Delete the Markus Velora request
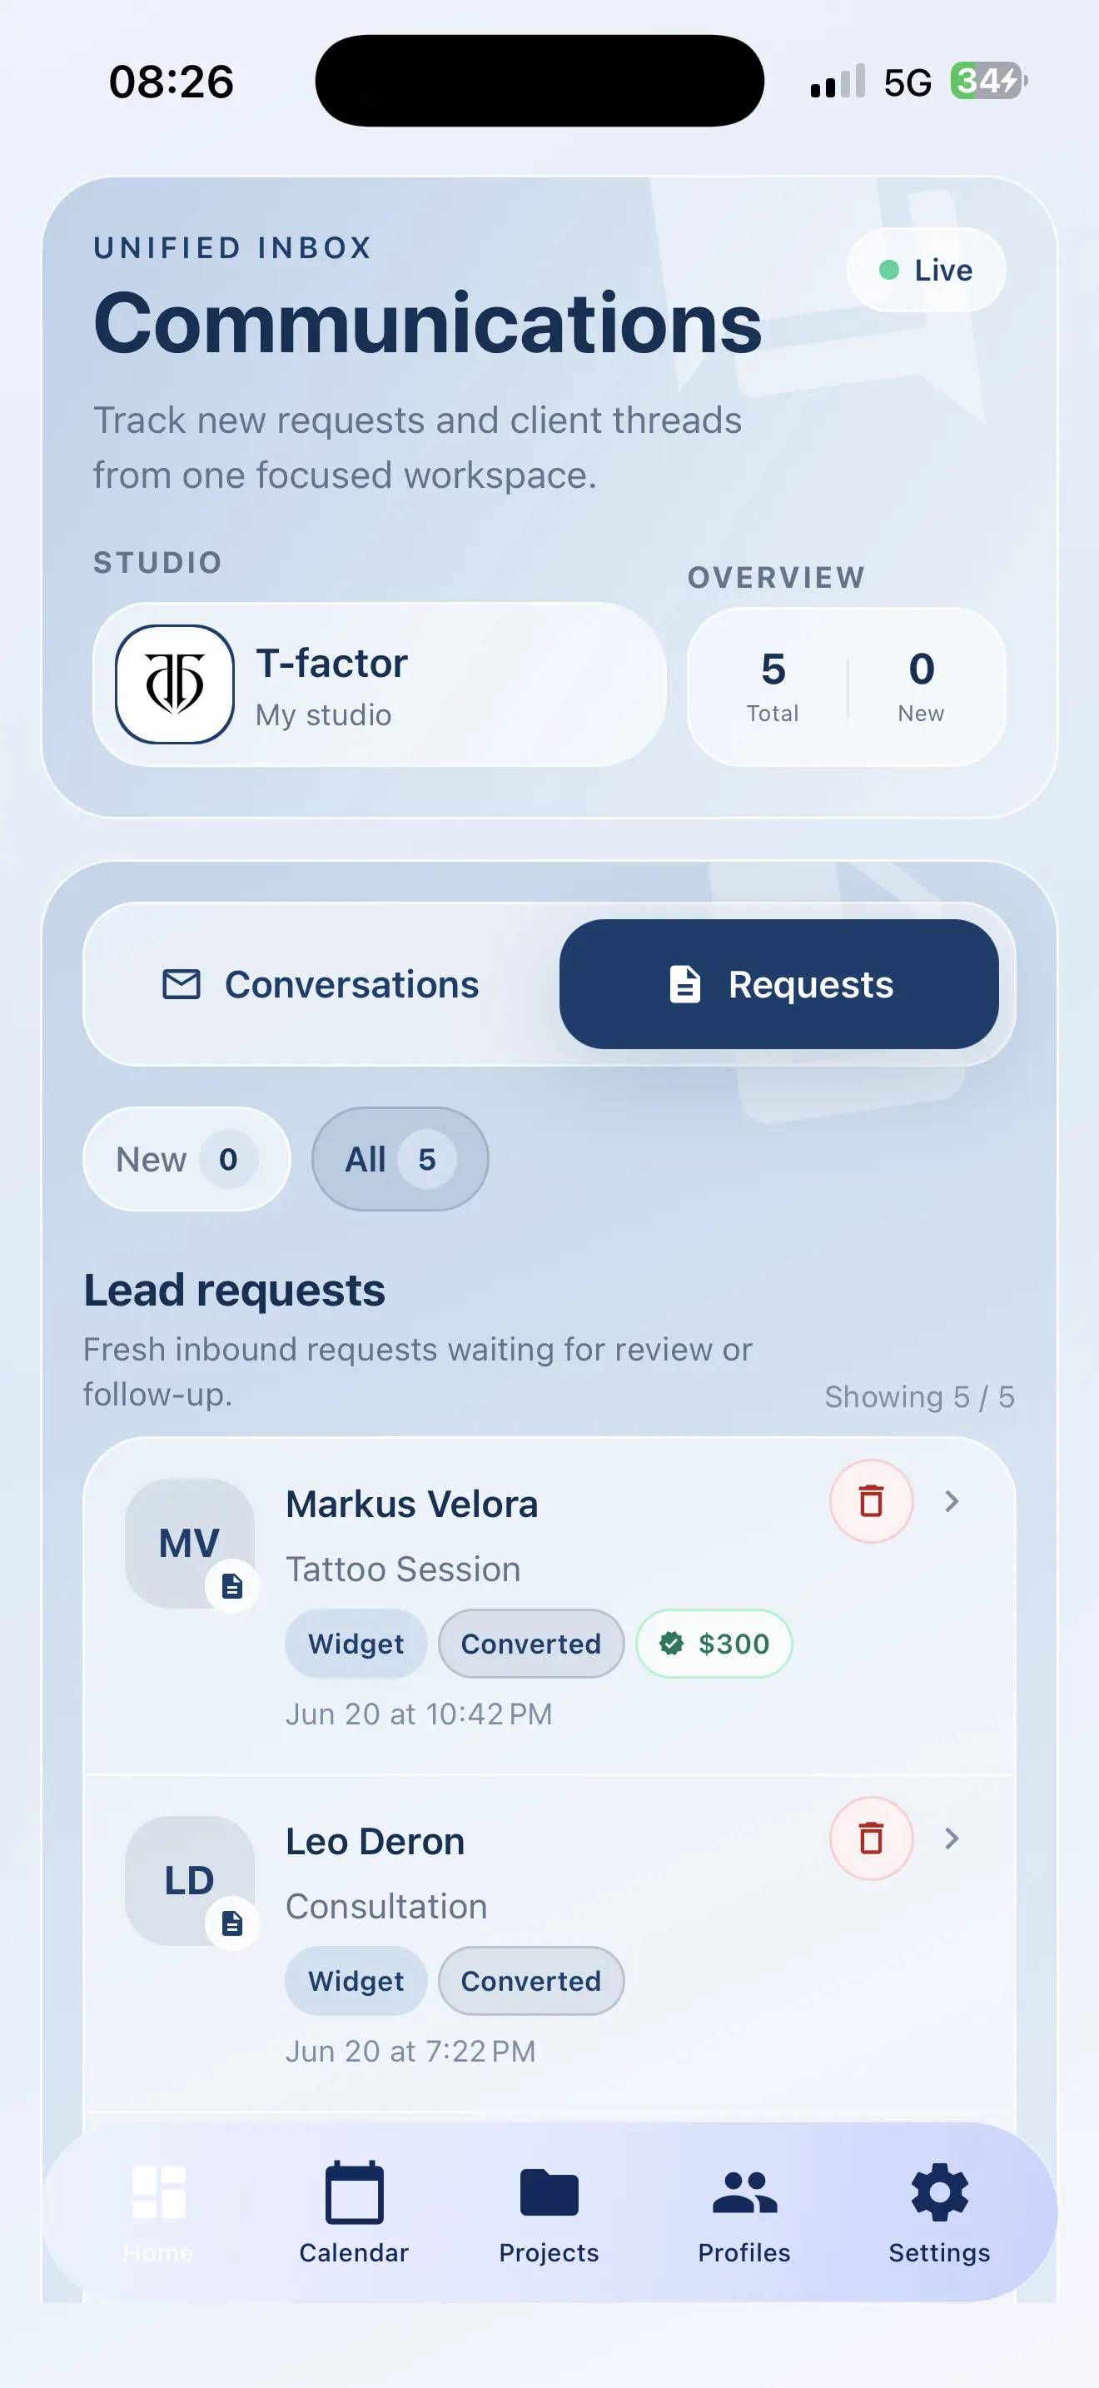This screenshot has width=1099, height=2388. click(x=871, y=1501)
